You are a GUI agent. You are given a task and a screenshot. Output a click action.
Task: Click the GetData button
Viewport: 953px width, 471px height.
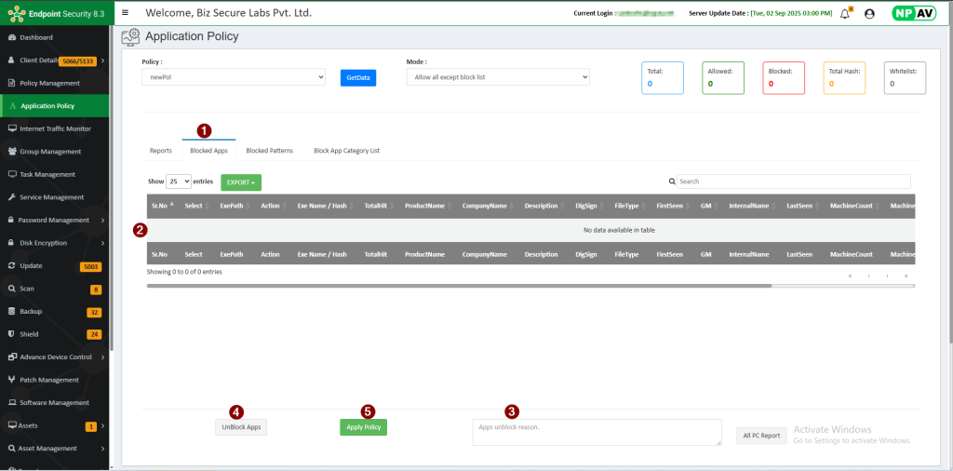[358, 78]
